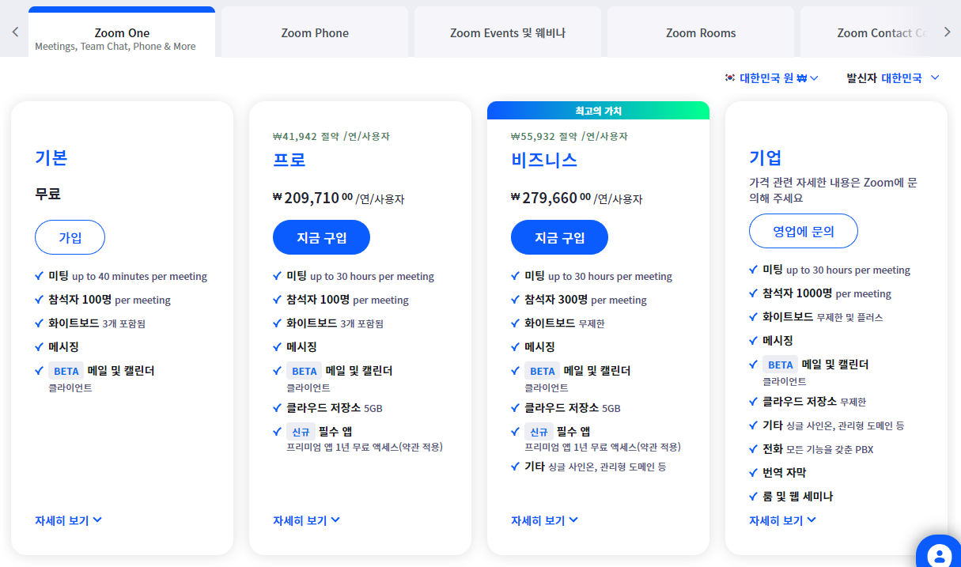961x567 pixels.
Task: Click the 신규 badge in the 비즈니스 plan
Action: (539, 432)
